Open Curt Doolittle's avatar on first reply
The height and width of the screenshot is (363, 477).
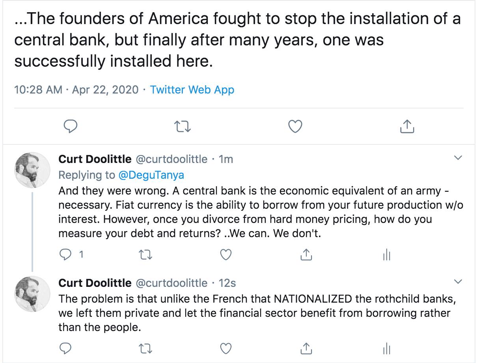tap(32, 170)
